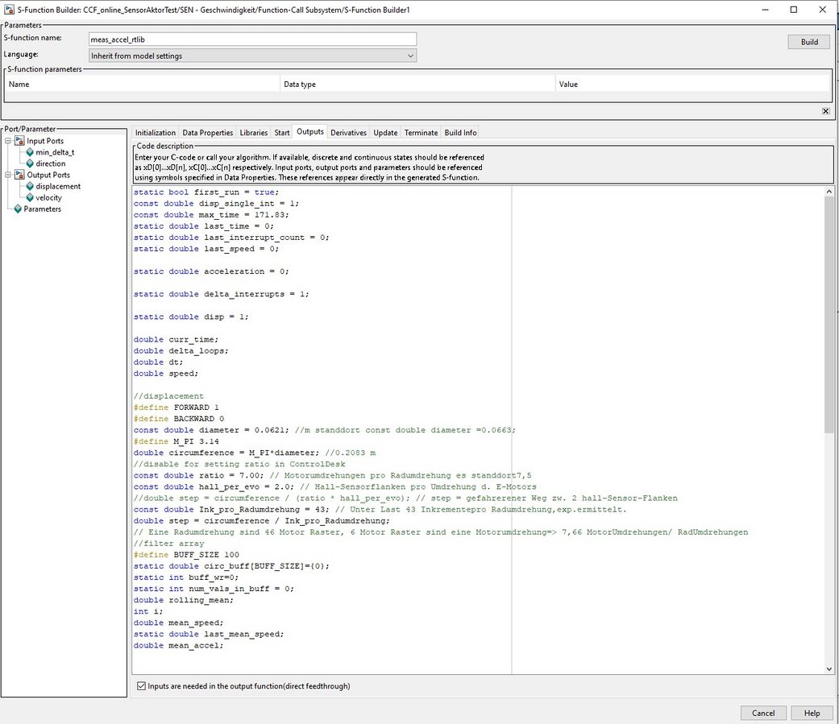
Task: Click the Output Ports folder icon
Action: [x=19, y=175]
